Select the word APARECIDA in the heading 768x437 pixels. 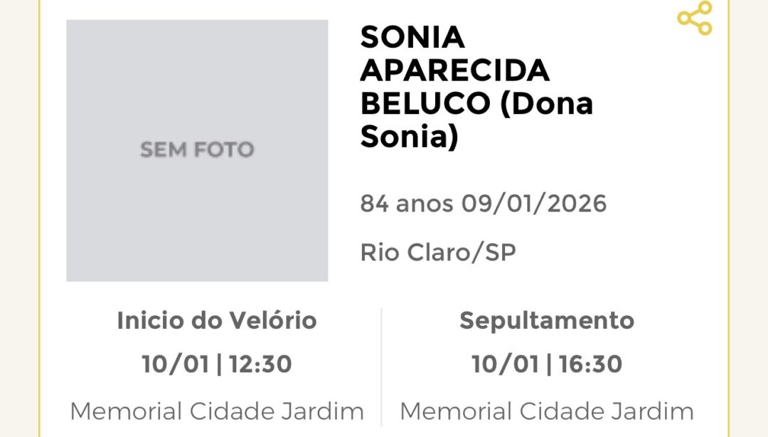tap(455, 70)
